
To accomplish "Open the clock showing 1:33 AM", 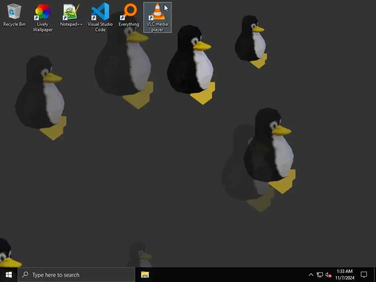I will click(x=344, y=275).
